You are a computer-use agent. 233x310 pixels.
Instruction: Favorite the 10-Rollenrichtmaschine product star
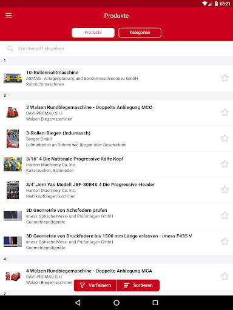pyautogui.click(x=225, y=78)
